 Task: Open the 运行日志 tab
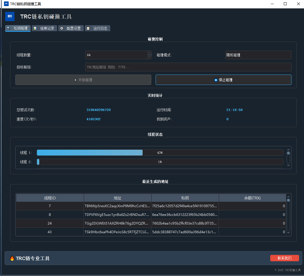click(x=98, y=28)
